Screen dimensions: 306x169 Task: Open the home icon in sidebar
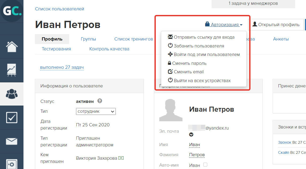[x=12, y=47]
